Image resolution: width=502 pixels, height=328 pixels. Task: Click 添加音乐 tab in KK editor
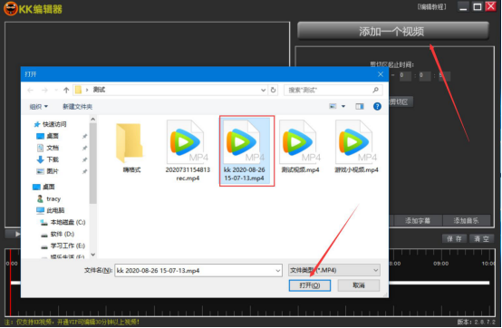coord(466,220)
